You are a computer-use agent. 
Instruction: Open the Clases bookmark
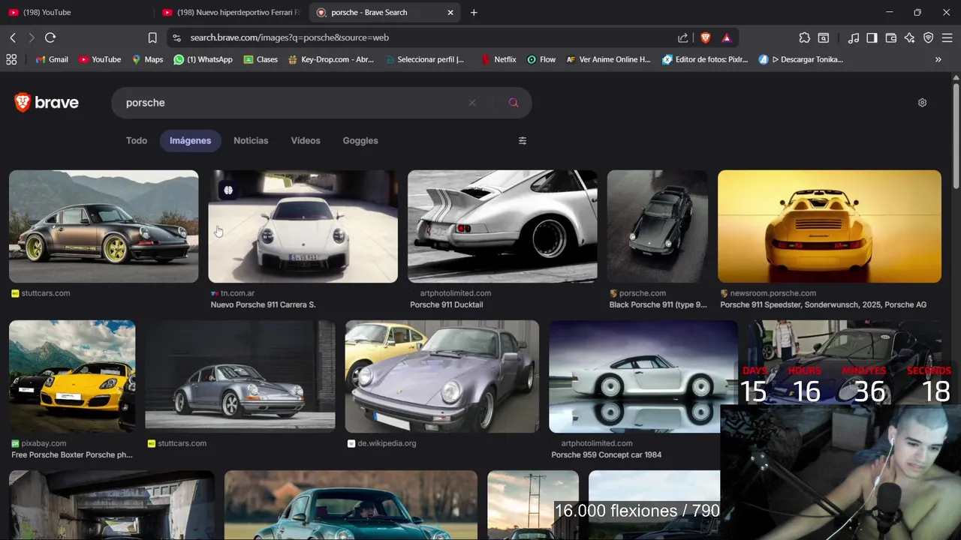pyautogui.click(x=261, y=59)
